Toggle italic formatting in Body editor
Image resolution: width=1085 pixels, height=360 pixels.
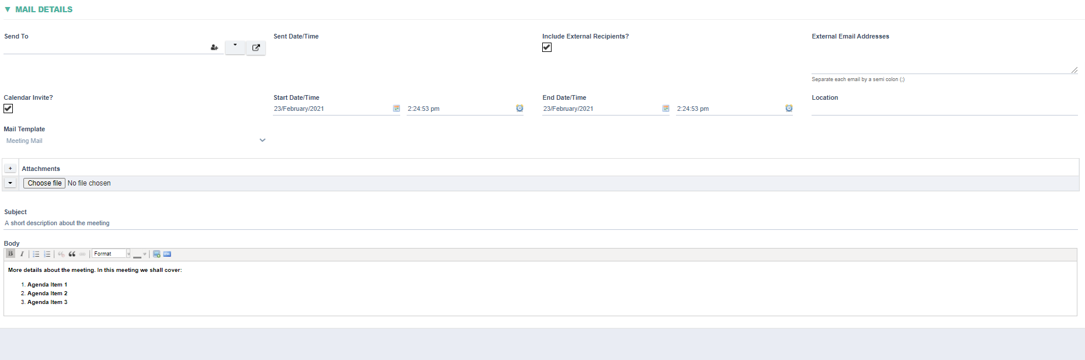pyautogui.click(x=22, y=254)
